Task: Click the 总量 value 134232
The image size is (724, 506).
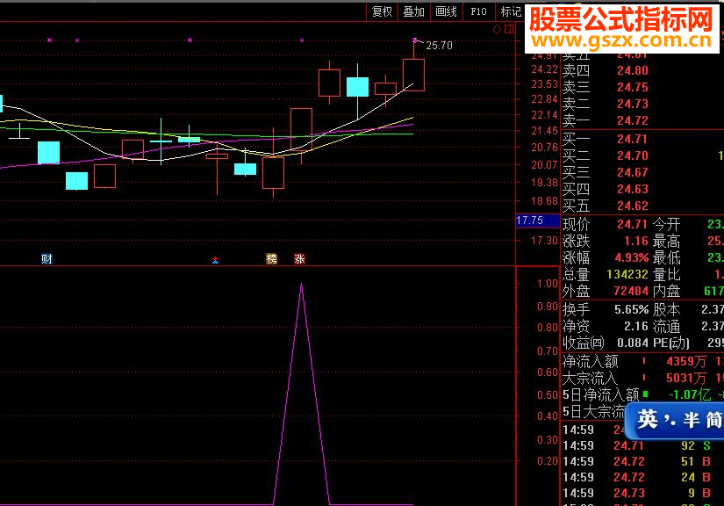Action: coord(627,274)
